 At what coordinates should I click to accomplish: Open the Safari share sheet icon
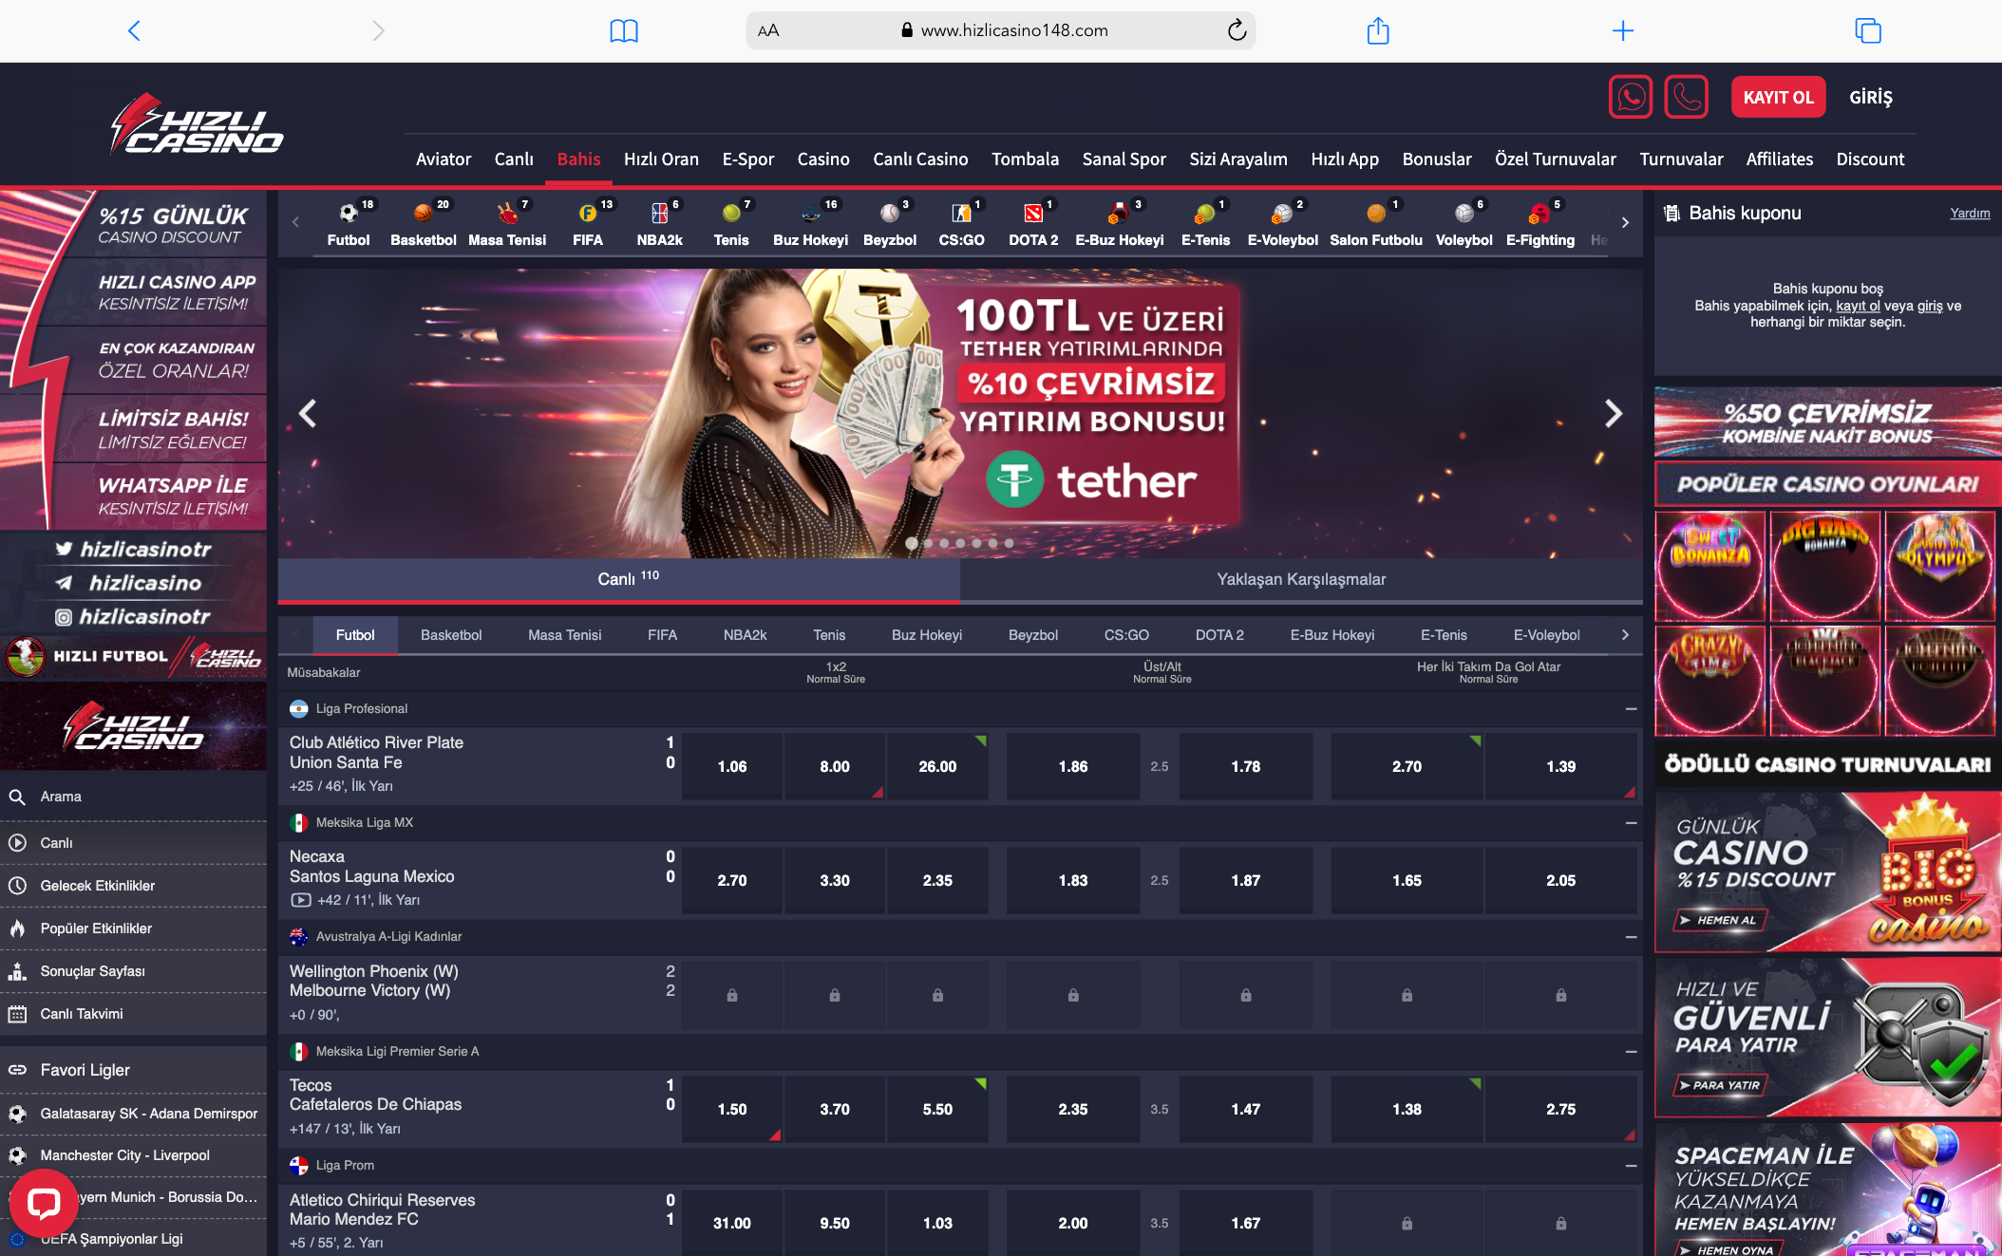[x=1378, y=30]
